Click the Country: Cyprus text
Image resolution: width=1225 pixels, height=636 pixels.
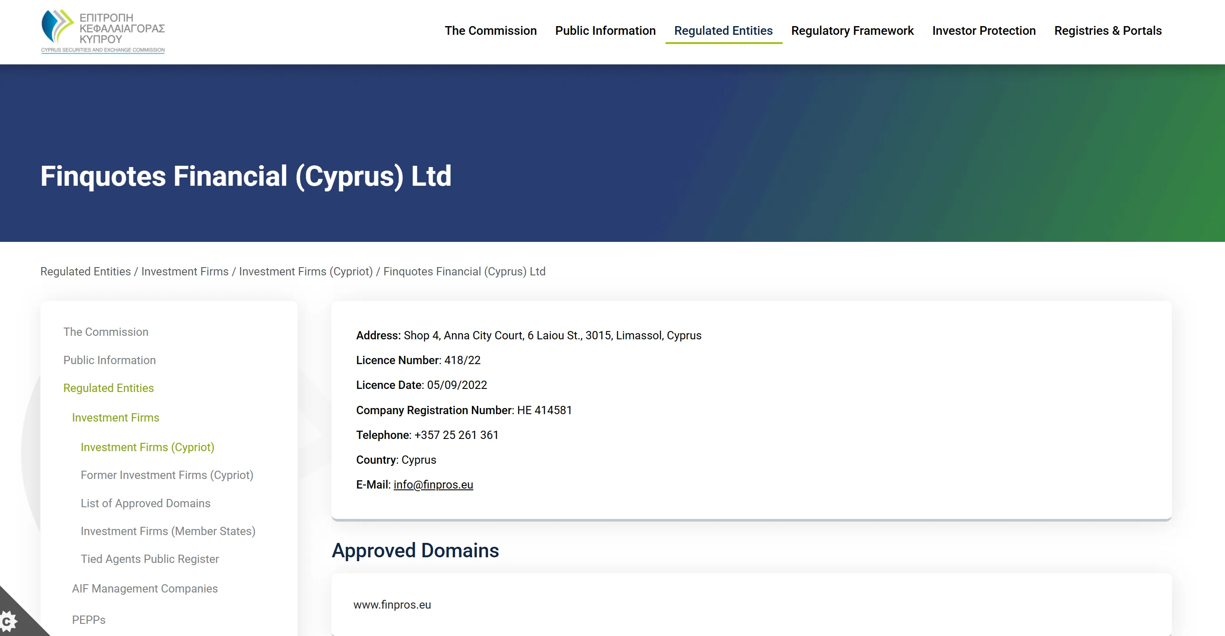(x=396, y=460)
